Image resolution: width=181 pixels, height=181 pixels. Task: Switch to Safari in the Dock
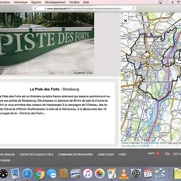[x=27, y=173]
